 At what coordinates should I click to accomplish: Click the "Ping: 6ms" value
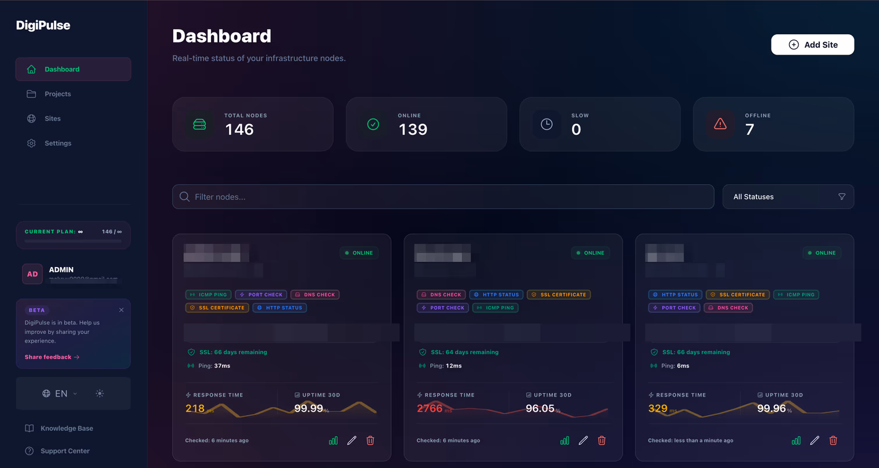(675, 366)
